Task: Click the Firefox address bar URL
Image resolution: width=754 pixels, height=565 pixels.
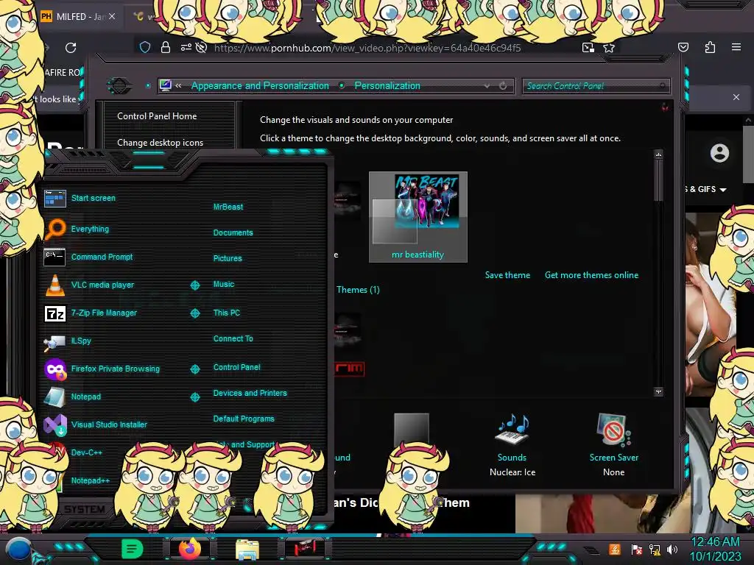Action: click(x=367, y=48)
